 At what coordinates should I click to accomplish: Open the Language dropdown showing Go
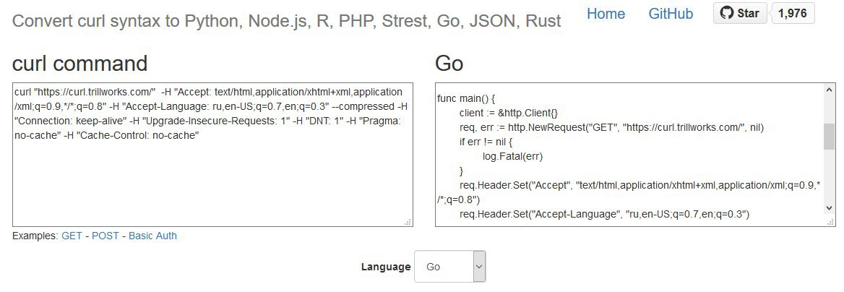click(450, 267)
